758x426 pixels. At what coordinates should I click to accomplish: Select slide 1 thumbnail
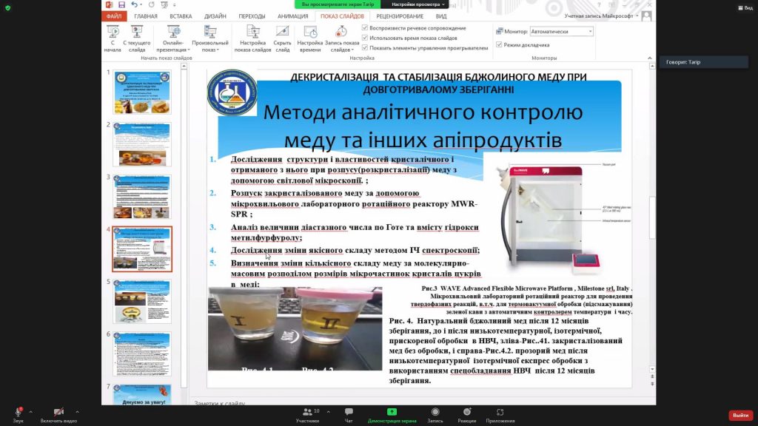142,92
